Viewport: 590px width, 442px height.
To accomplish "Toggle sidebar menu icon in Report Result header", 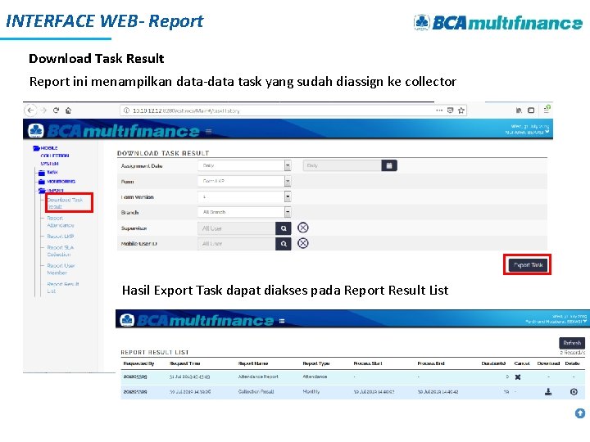I will [x=282, y=321].
